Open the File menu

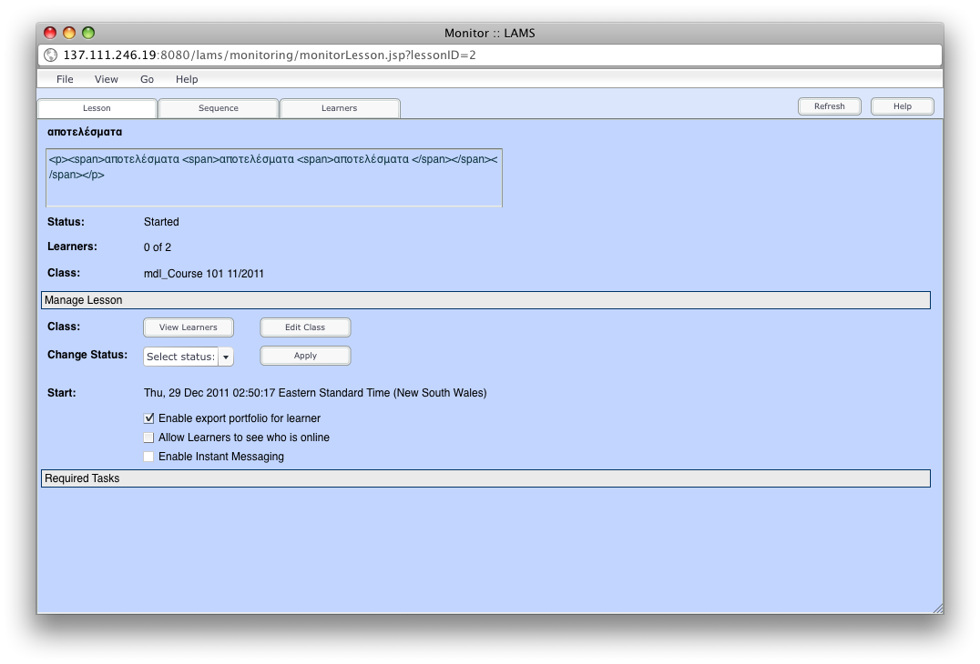click(x=65, y=79)
